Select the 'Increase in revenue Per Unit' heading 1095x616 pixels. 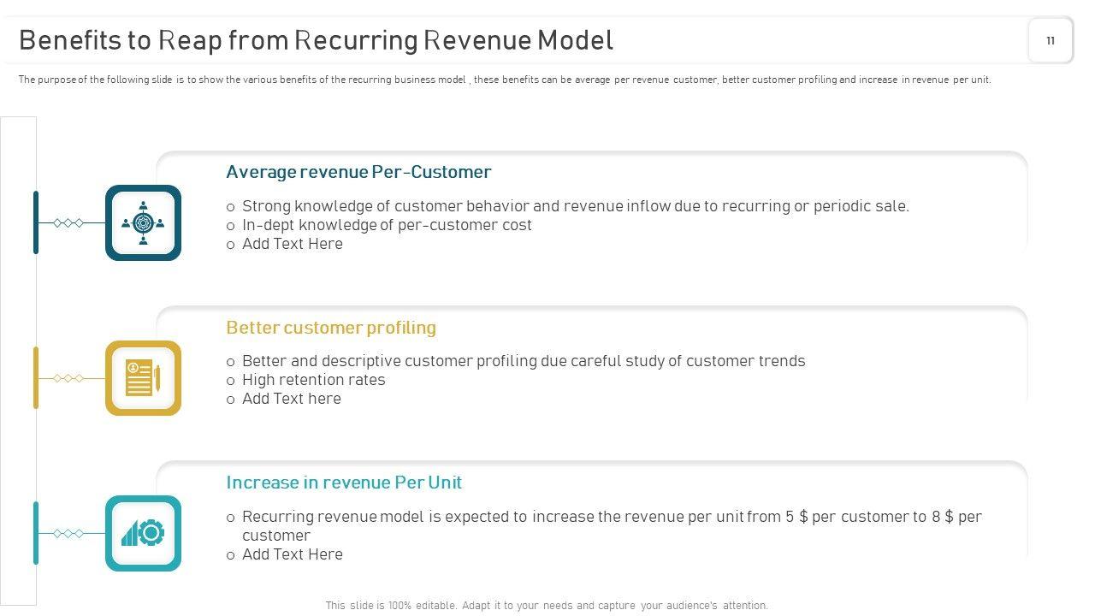pos(344,483)
